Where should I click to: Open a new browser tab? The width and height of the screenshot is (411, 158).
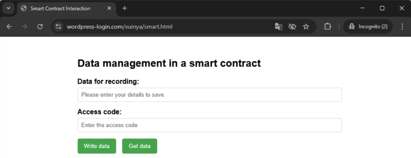tap(125, 8)
